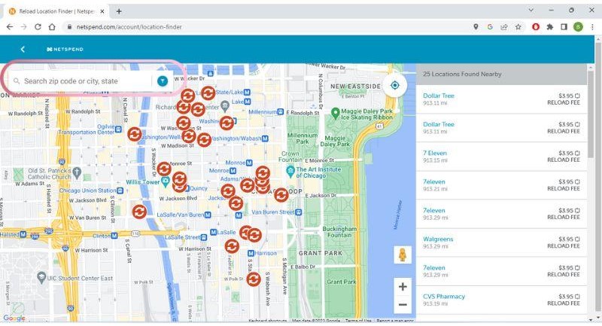The image size is (602, 326).
Task: Open second Dollar Tree location at 913.11 mi
Action: tap(439, 124)
